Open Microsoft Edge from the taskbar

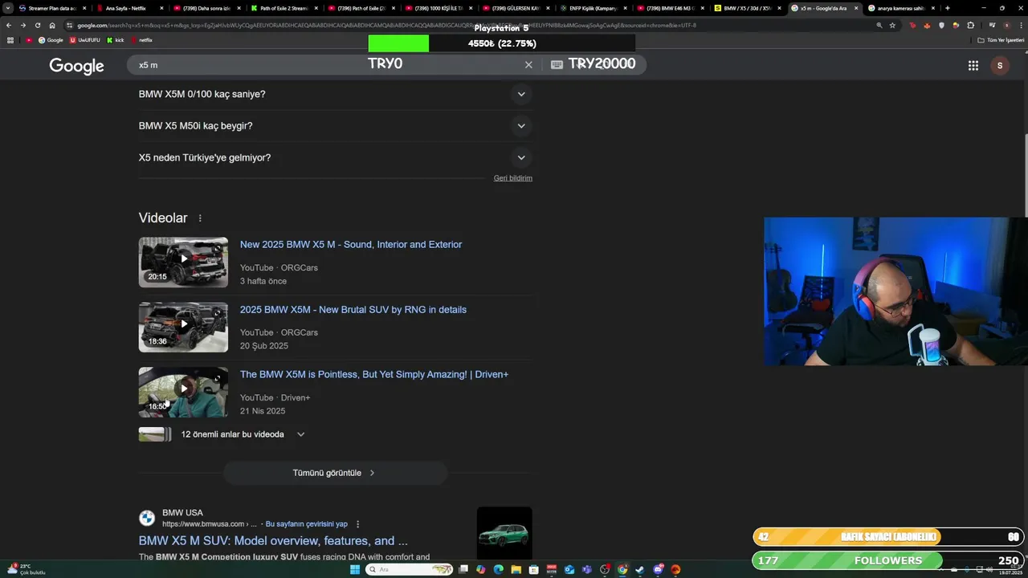pos(498,570)
